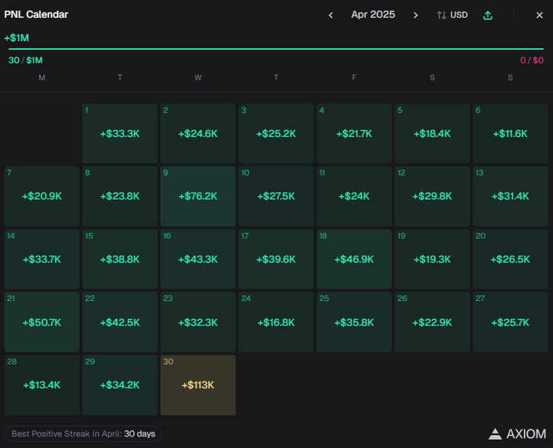Click the PNL Calendar title

point(36,14)
